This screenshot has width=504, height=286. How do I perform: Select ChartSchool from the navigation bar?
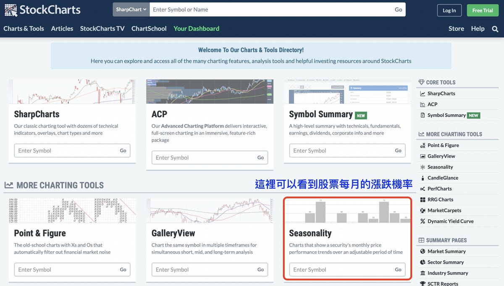click(149, 28)
